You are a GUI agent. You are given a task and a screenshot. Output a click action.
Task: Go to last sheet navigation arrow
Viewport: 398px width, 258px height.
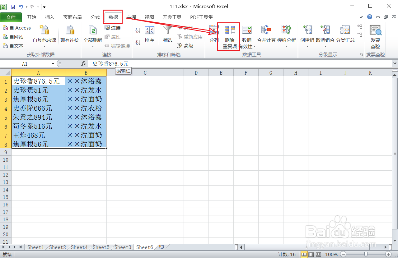click(x=21, y=247)
